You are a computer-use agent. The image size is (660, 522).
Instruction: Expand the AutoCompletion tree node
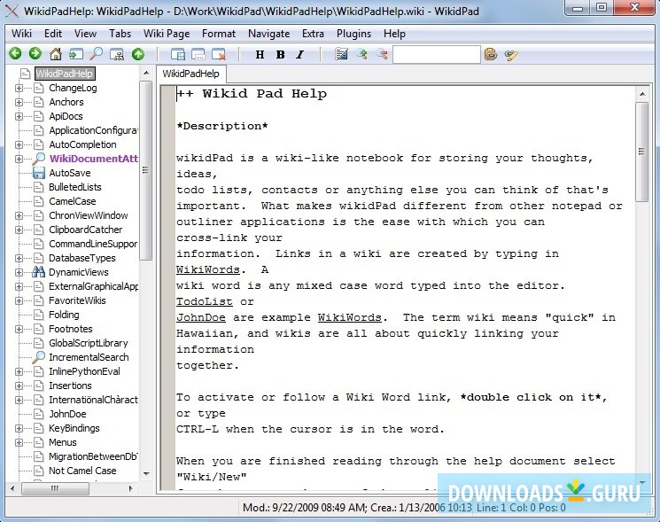(19, 144)
